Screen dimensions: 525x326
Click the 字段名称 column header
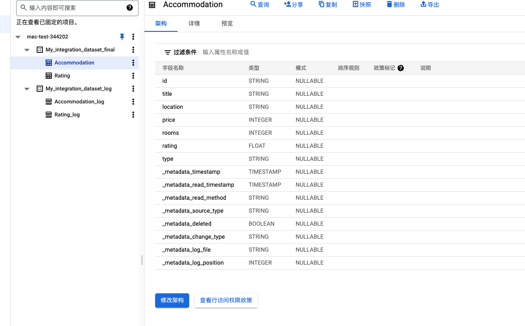[173, 68]
